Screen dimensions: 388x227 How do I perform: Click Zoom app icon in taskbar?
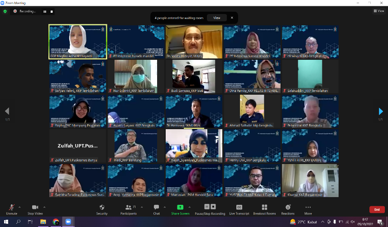68,222
